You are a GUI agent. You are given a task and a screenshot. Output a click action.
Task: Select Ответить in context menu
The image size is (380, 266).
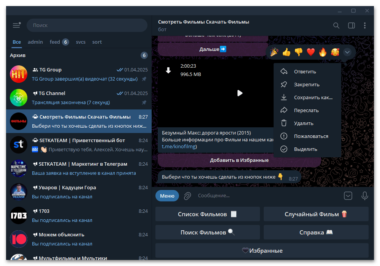307,72
